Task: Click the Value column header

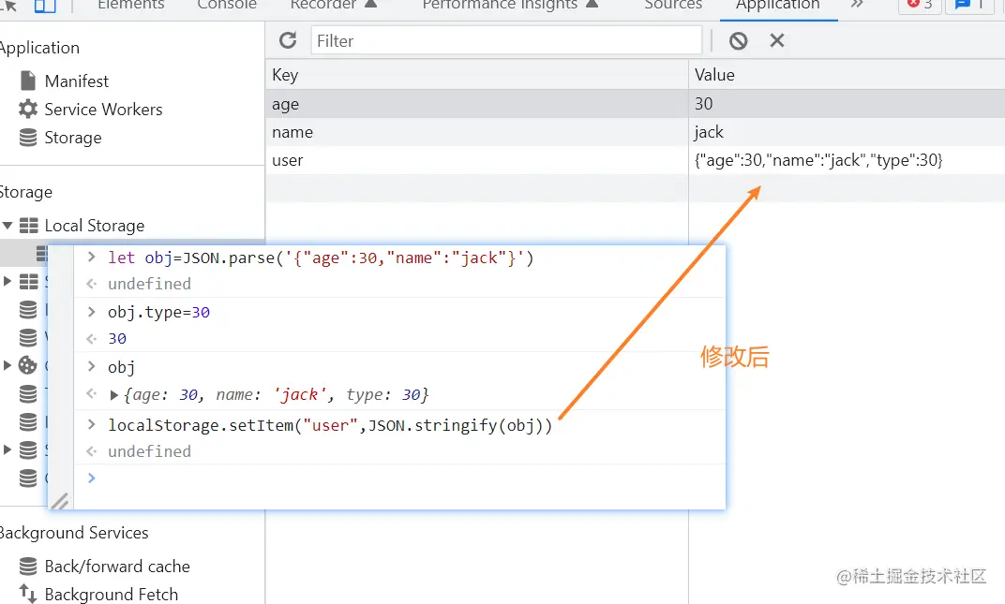Action: (847, 75)
